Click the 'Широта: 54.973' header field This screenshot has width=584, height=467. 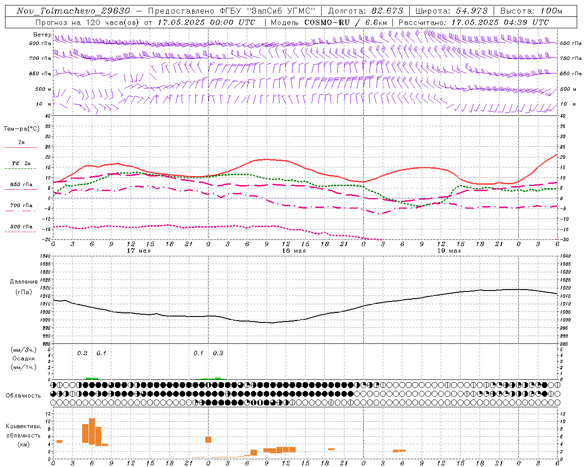pos(452,11)
